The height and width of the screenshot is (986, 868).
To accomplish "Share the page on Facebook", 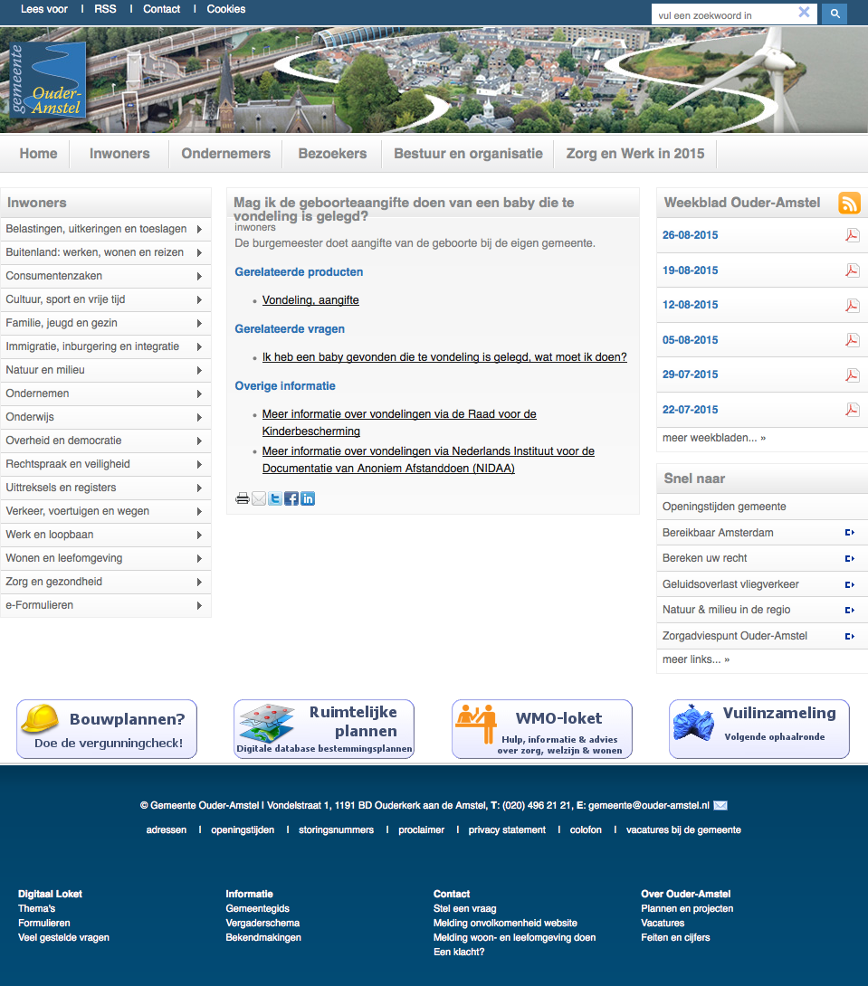I will pos(291,498).
